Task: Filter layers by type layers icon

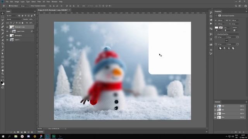Action: [x=26, y=16]
